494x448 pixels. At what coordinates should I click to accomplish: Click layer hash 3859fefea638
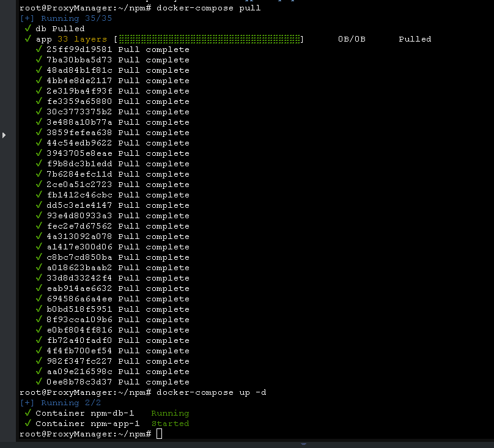[x=79, y=133]
